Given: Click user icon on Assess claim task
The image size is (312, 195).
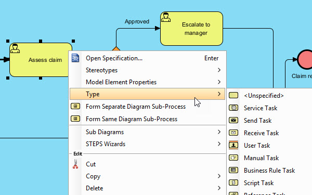Looking at the screenshot, I should point(15,48).
